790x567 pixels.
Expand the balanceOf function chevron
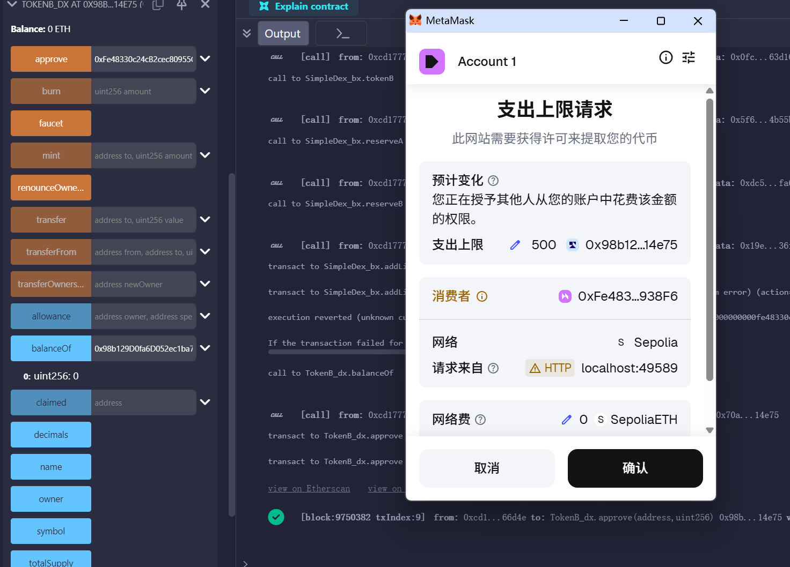pyautogui.click(x=205, y=348)
